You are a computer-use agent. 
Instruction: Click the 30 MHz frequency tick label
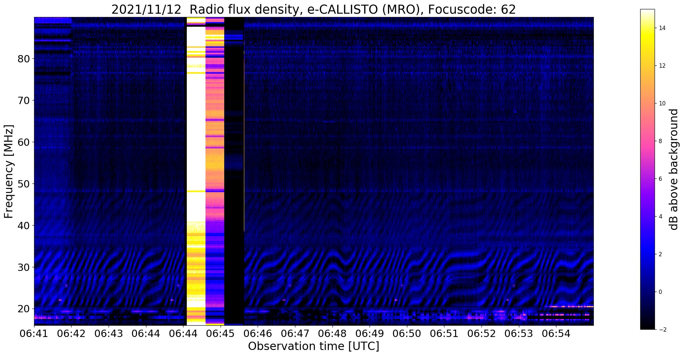(x=24, y=267)
